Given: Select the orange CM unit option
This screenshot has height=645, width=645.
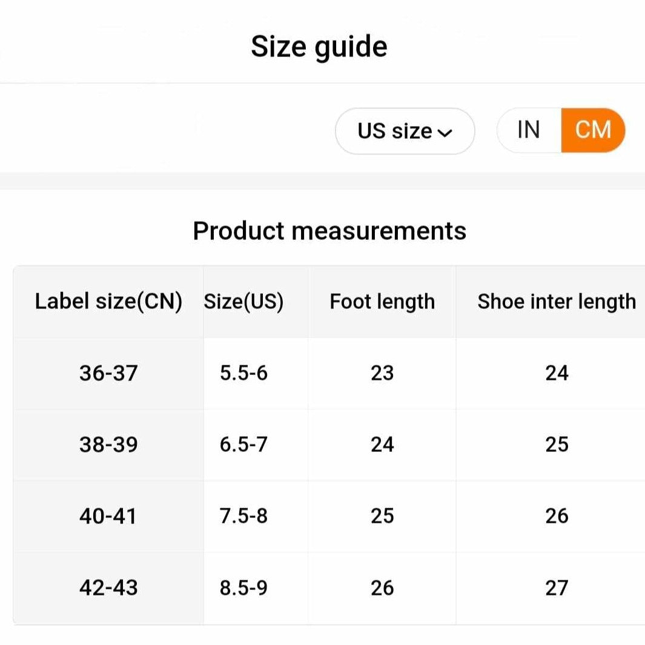Looking at the screenshot, I should point(593,130).
